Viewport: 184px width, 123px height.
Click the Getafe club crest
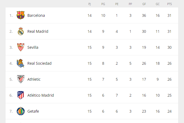pyautogui.click(x=21, y=111)
